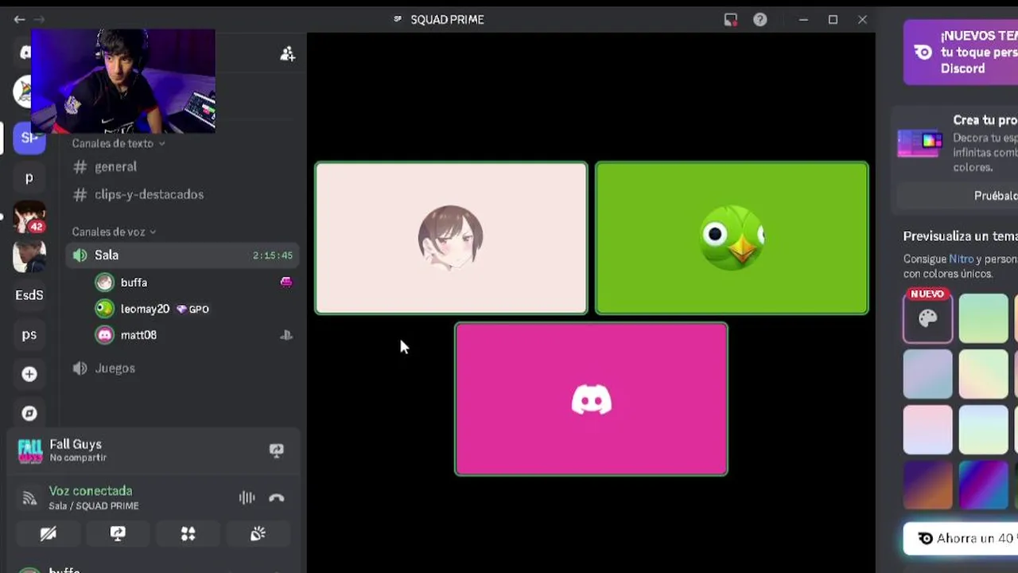
Task: Open Discover servers compass icon
Action: (x=29, y=413)
